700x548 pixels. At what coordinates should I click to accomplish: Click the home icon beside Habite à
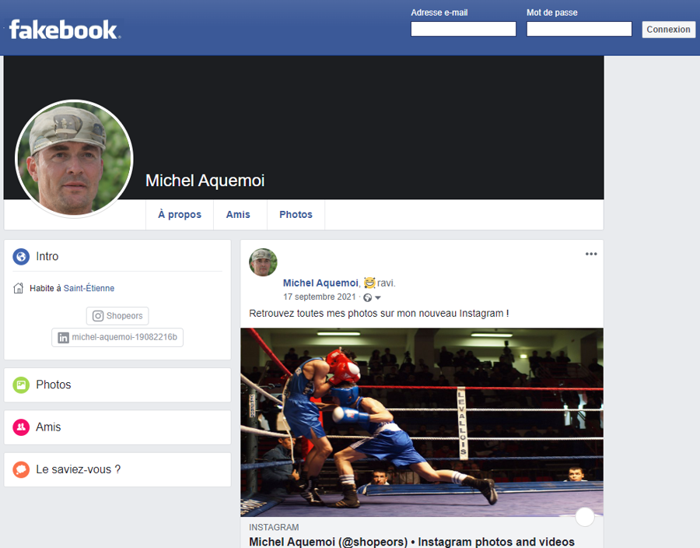19,288
